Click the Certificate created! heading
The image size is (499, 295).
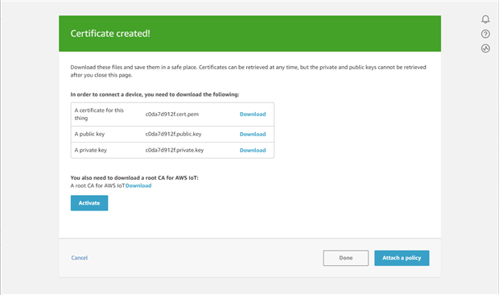[110, 34]
